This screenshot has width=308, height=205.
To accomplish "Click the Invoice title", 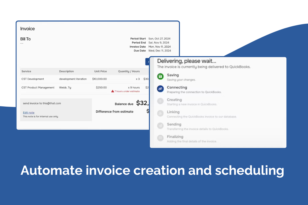I will [x=27, y=29].
